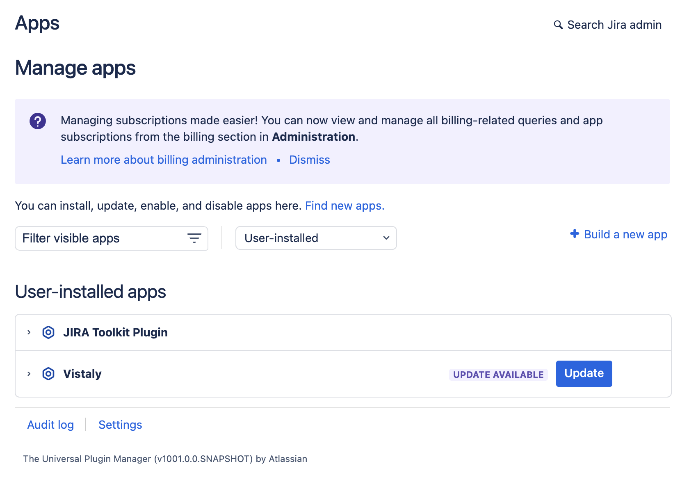Click the Manage apps heading
689x480 pixels.
(x=75, y=68)
